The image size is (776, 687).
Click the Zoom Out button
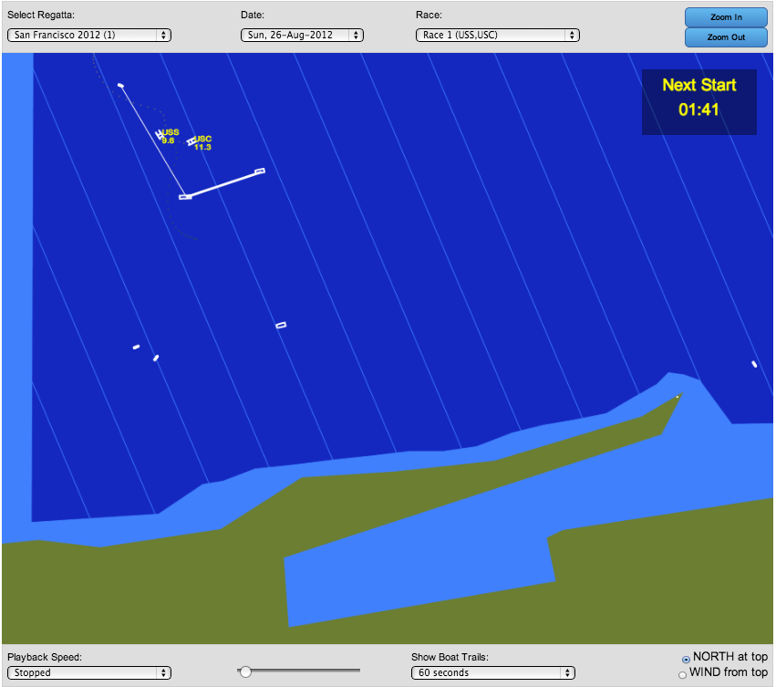pos(726,37)
